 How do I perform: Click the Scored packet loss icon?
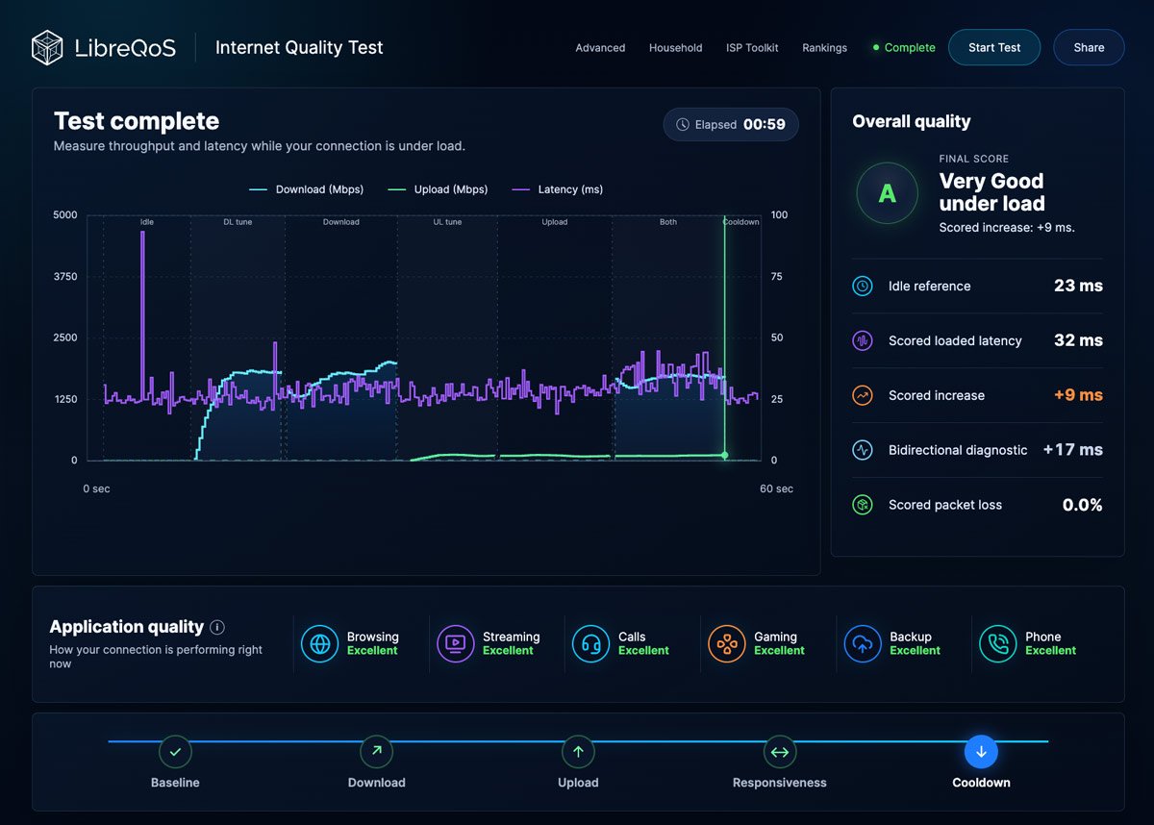(x=863, y=505)
